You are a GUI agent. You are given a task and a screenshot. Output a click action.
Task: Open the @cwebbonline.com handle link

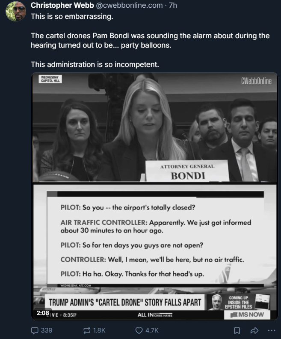pos(129,5)
